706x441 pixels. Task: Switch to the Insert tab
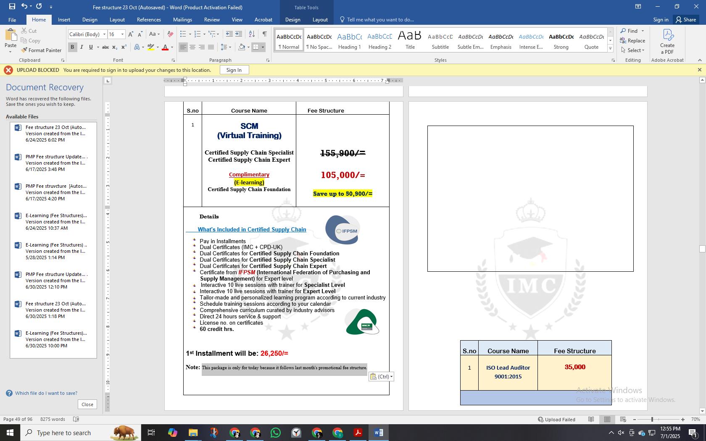click(64, 20)
